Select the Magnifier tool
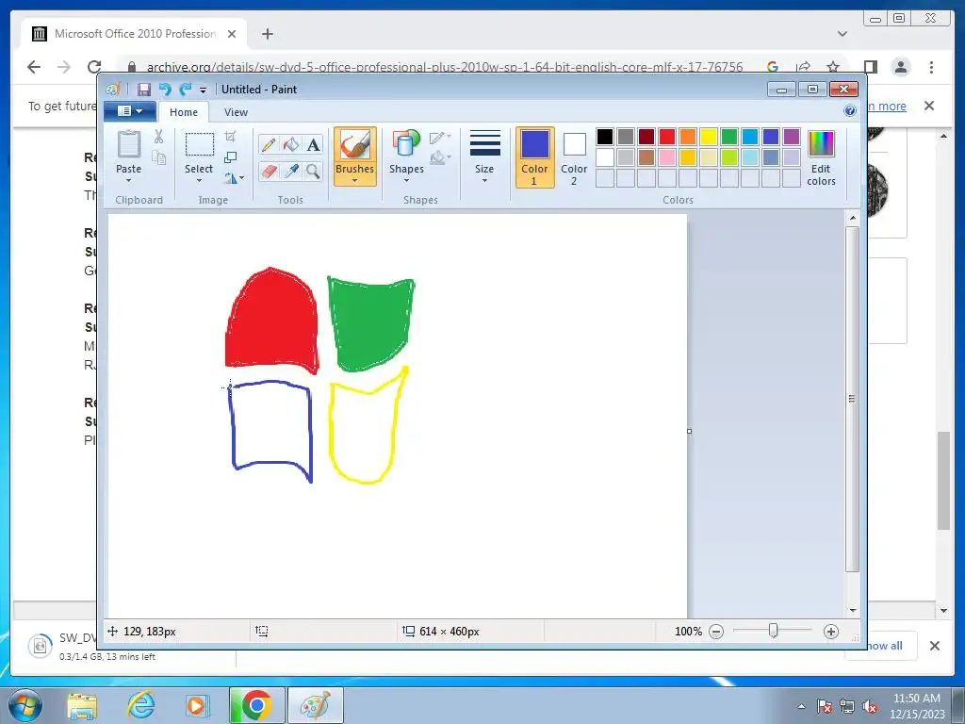The image size is (965, 724). point(313,171)
